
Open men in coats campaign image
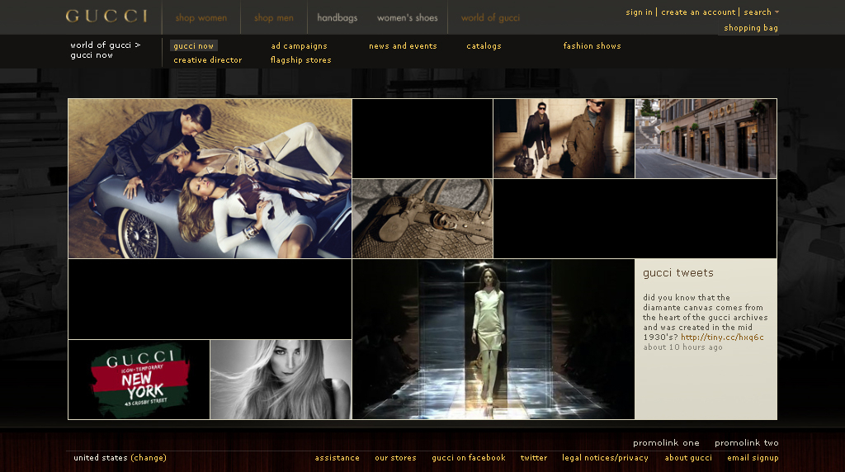click(x=564, y=139)
